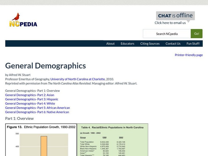
Task: Open General Demographics Part 3: Hispanic
Action: 31,99
